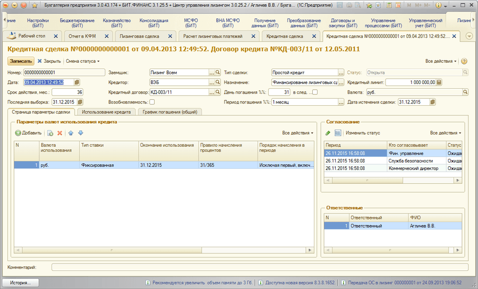
Task: Open Все действия in the Согласование panel
Action: pos(446,133)
